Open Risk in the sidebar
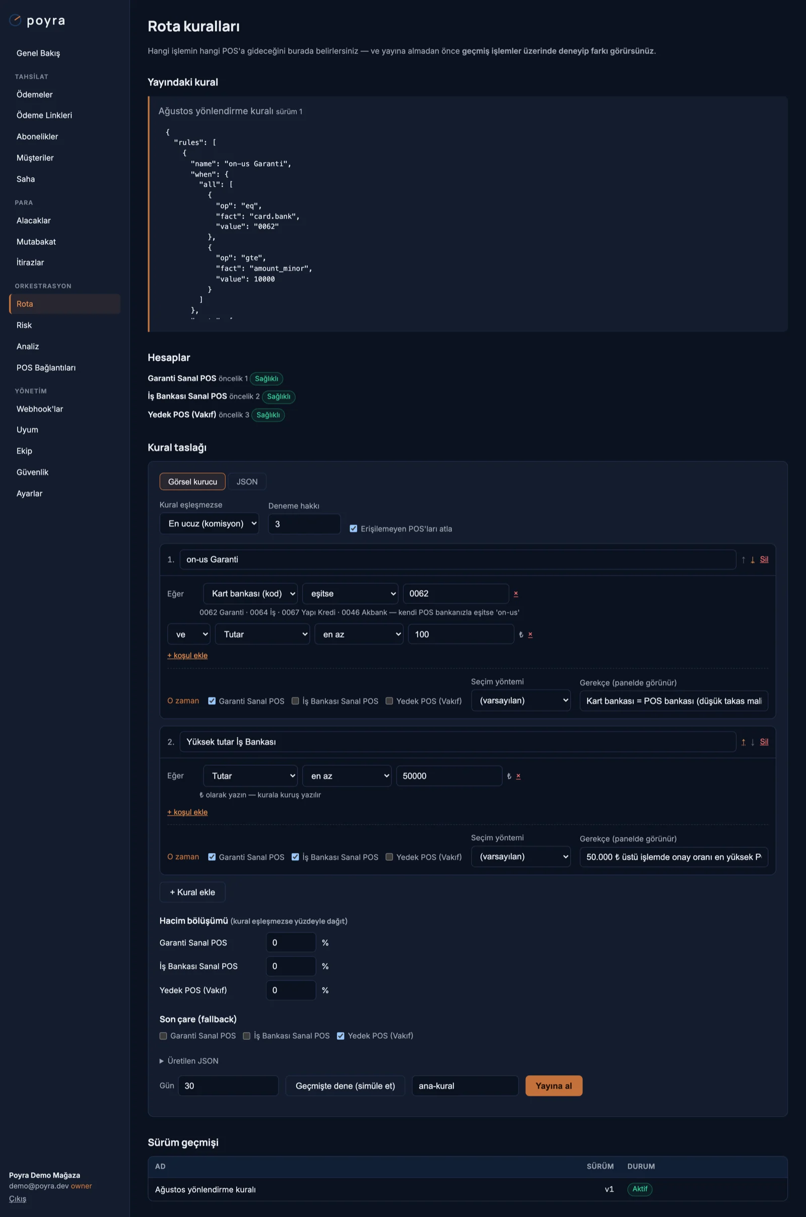Screen dimensions: 806x1217 coord(65,325)
